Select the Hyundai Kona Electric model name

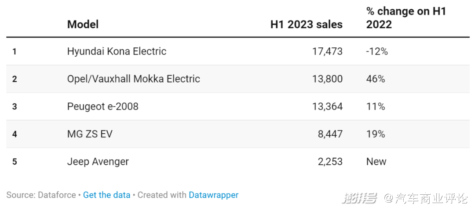coord(117,51)
